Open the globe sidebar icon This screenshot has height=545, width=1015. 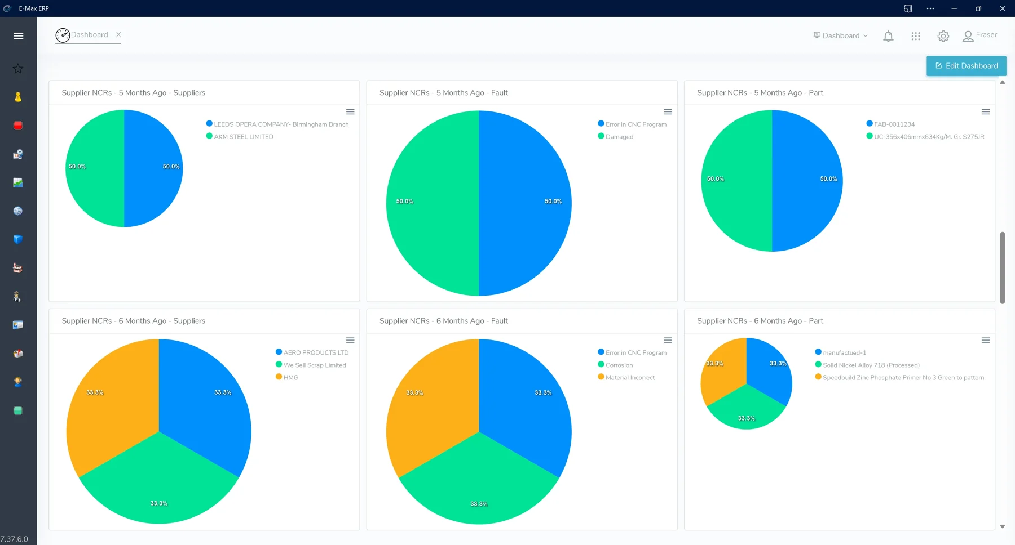pyautogui.click(x=18, y=211)
